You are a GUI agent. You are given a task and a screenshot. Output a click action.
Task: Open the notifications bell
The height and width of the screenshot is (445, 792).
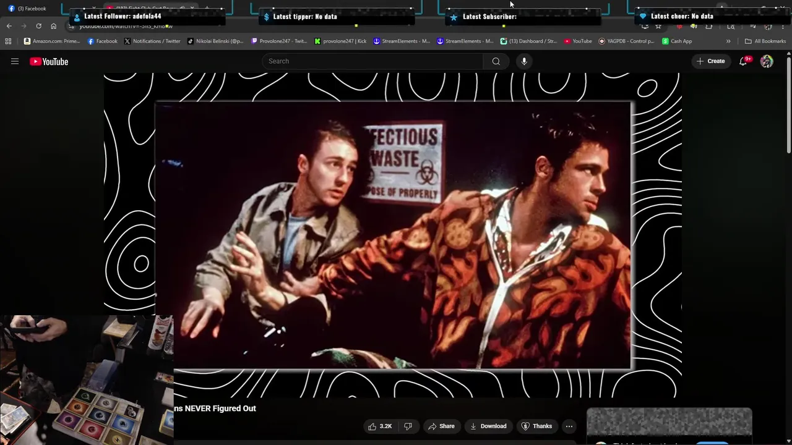[x=743, y=61]
